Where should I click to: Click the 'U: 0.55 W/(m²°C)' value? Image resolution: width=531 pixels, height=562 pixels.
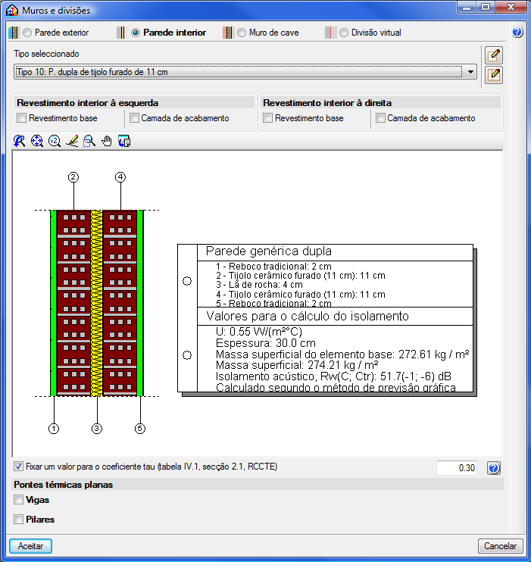(259, 332)
